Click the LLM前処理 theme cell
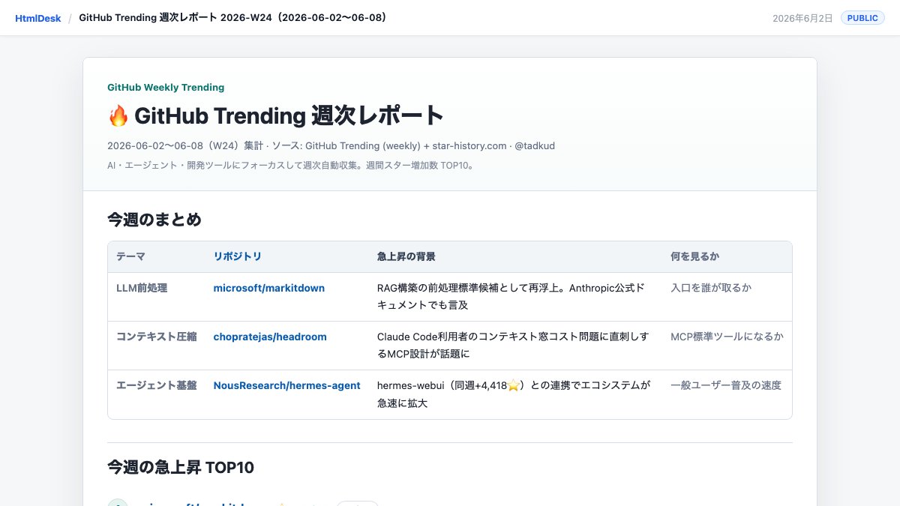The image size is (900, 506). 142,288
